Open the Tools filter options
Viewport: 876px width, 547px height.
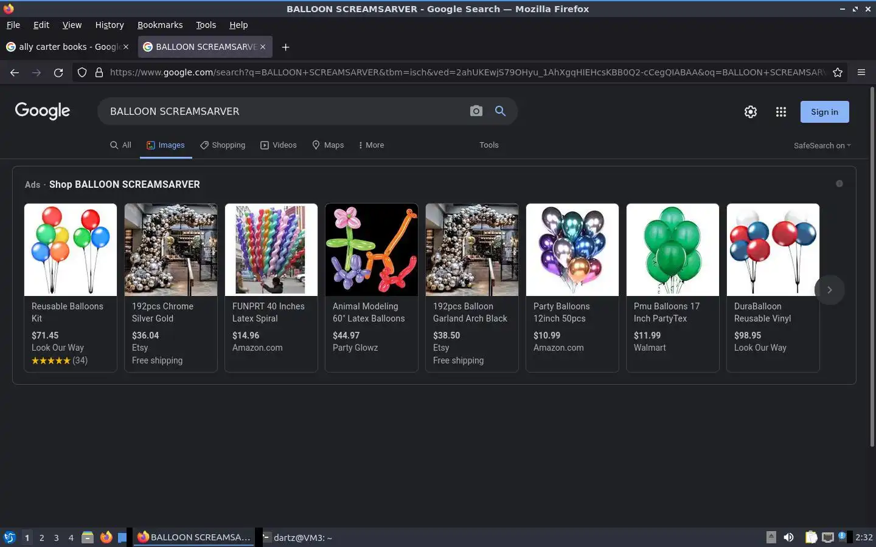click(488, 145)
